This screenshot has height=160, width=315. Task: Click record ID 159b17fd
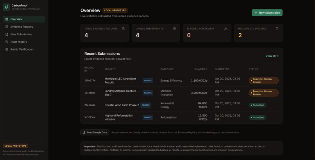click(x=90, y=81)
